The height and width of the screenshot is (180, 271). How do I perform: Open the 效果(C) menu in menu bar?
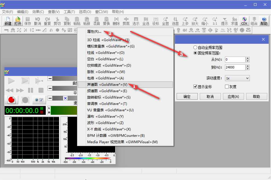[x=38, y=12]
